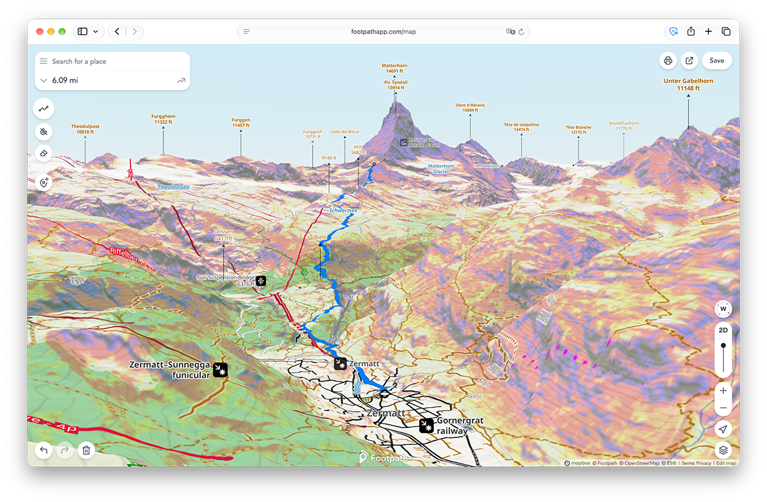Screen dimensions: 767x502
Task: Open the Privacy link
Action: tap(704, 463)
